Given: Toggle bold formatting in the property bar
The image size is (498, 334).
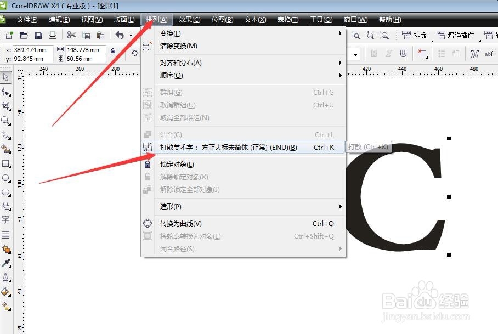Looking at the screenshot, I should [x=374, y=54].
